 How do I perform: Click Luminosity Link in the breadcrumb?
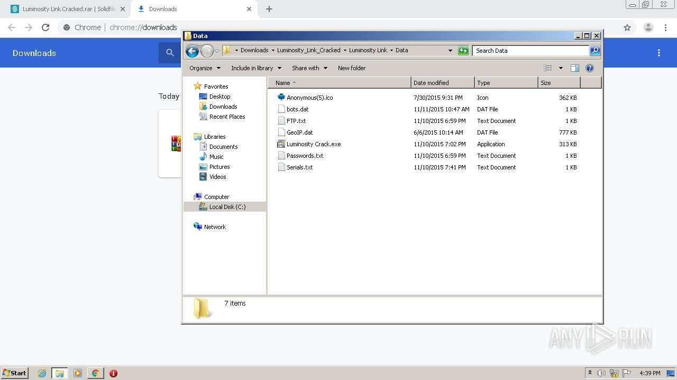pyautogui.click(x=368, y=51)
